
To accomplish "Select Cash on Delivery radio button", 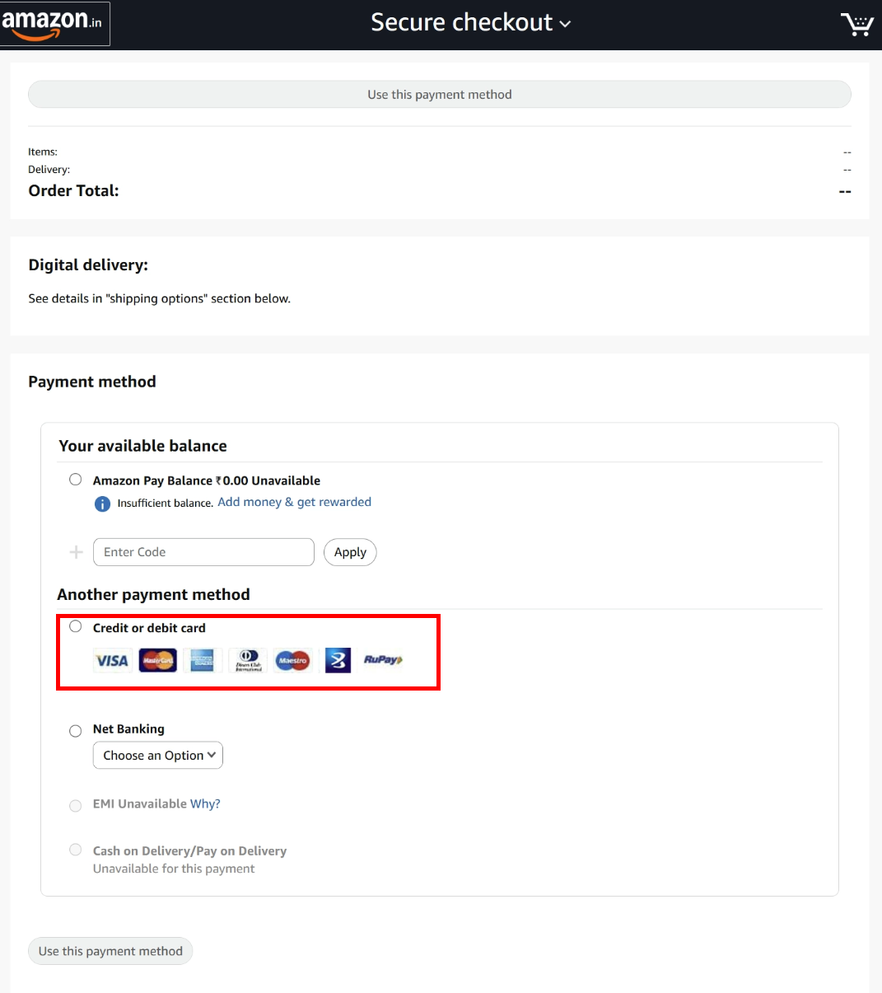I will coord(76,850).
